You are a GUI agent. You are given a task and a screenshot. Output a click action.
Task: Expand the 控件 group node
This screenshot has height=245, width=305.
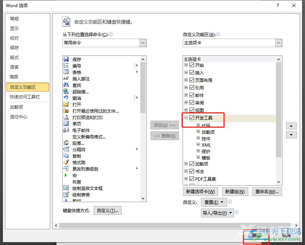[x=198, y=138]
